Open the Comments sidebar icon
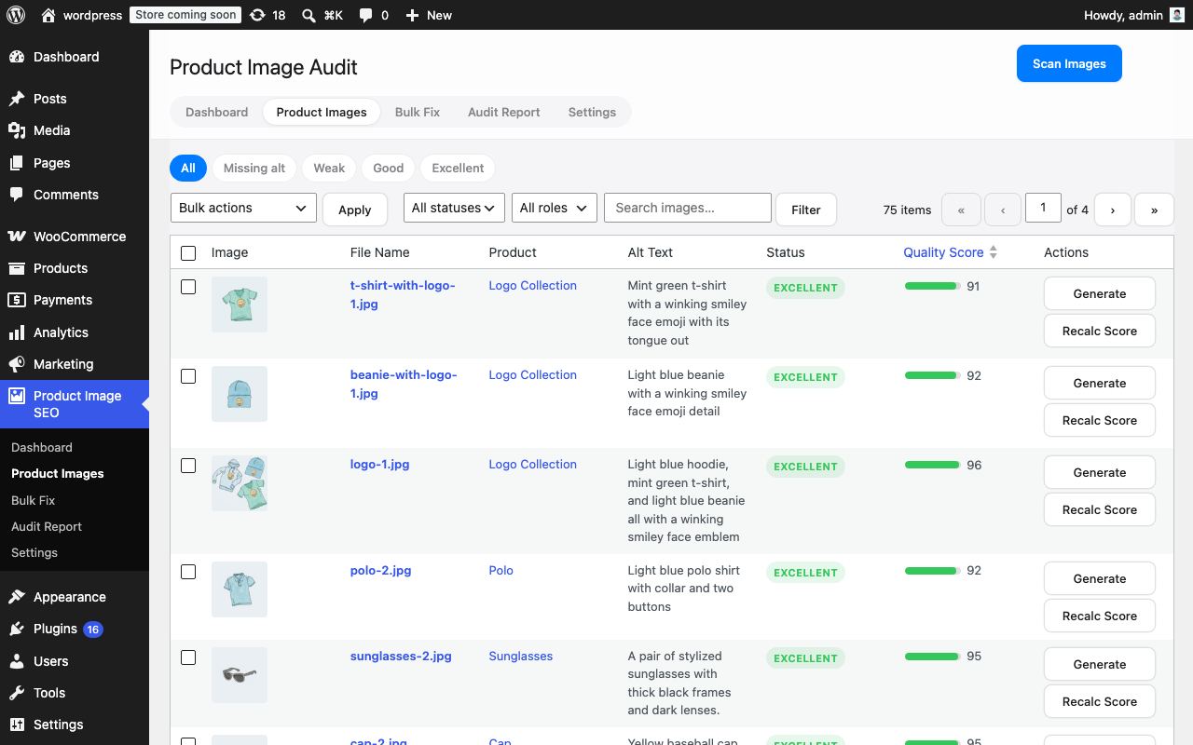This screenshot has height=745, width=1193. click(x=17, y=195)
